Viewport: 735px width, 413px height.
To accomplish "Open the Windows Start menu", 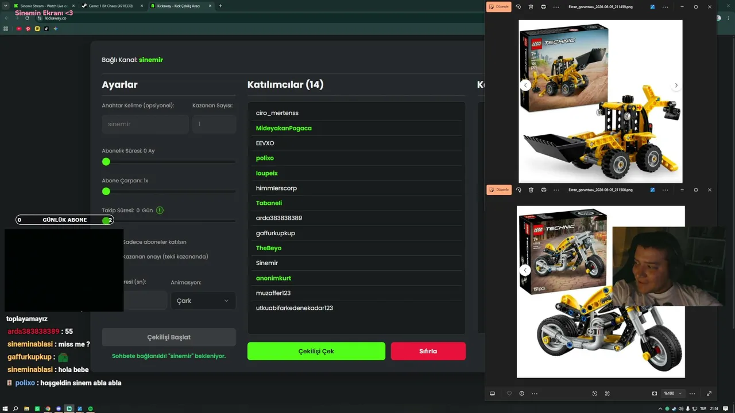I will [5, 408].
